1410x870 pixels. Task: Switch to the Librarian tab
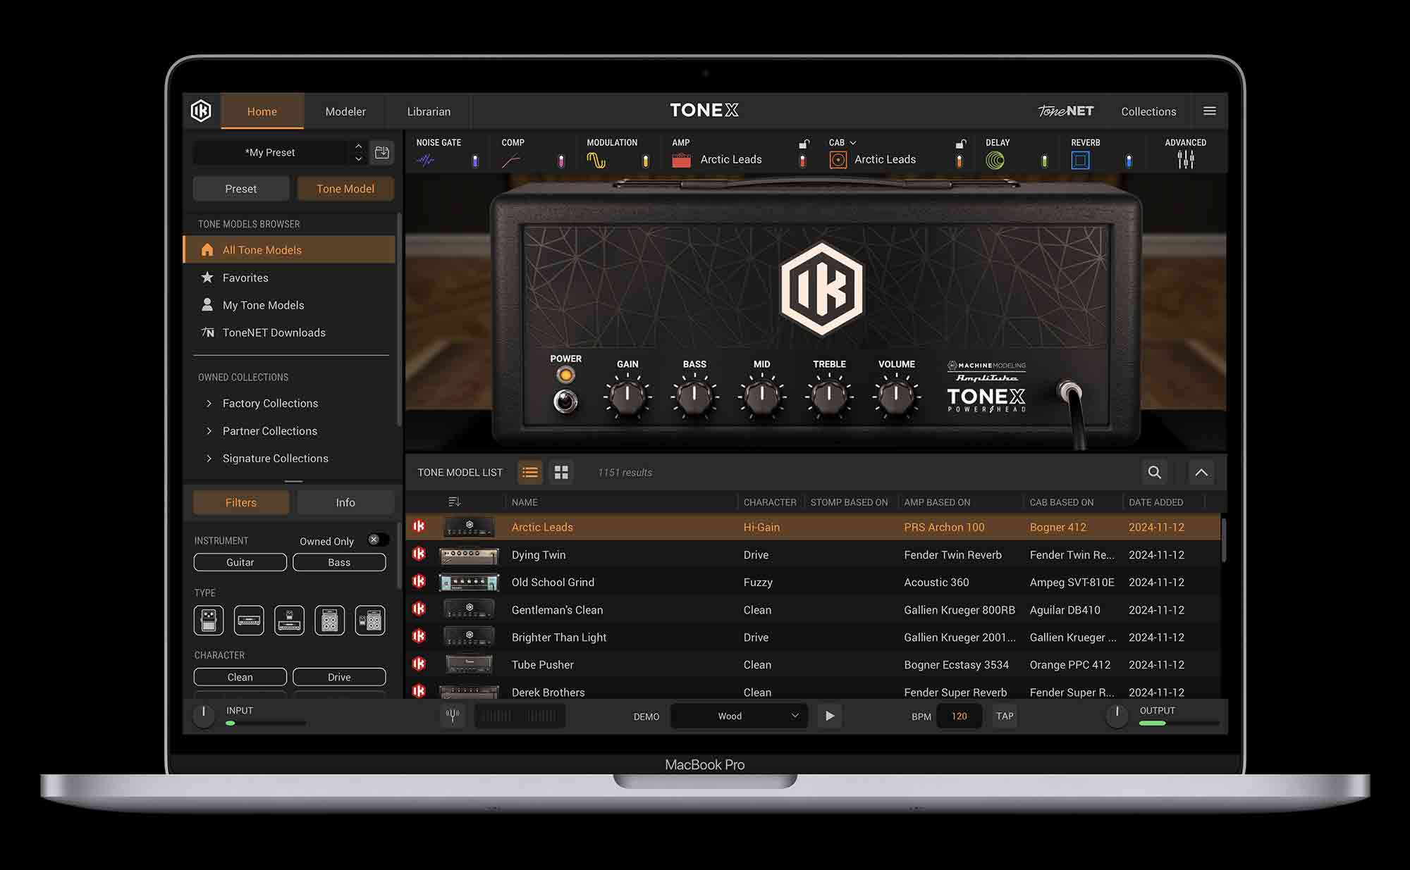pyautogui.click(x=428, y=111)
